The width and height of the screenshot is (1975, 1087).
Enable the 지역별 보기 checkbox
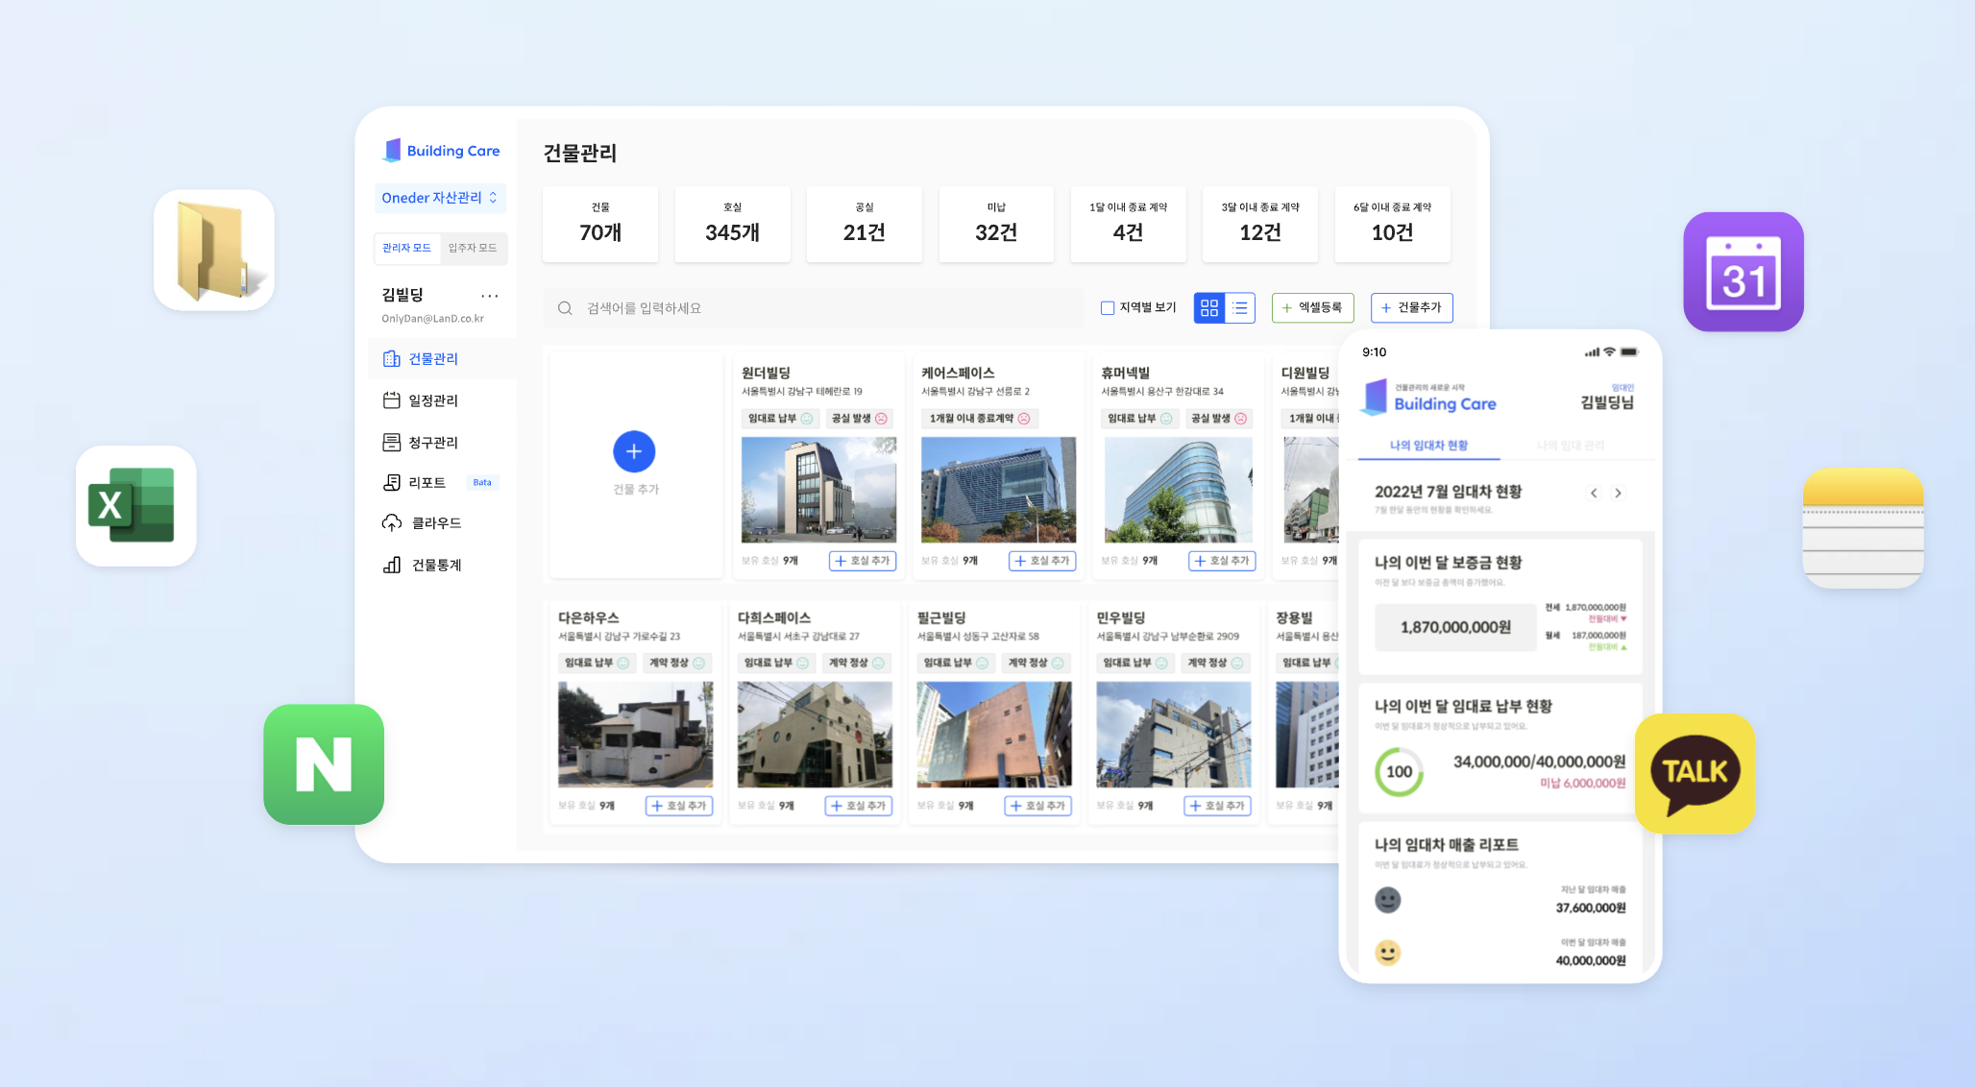click(x=1108, y=308)
